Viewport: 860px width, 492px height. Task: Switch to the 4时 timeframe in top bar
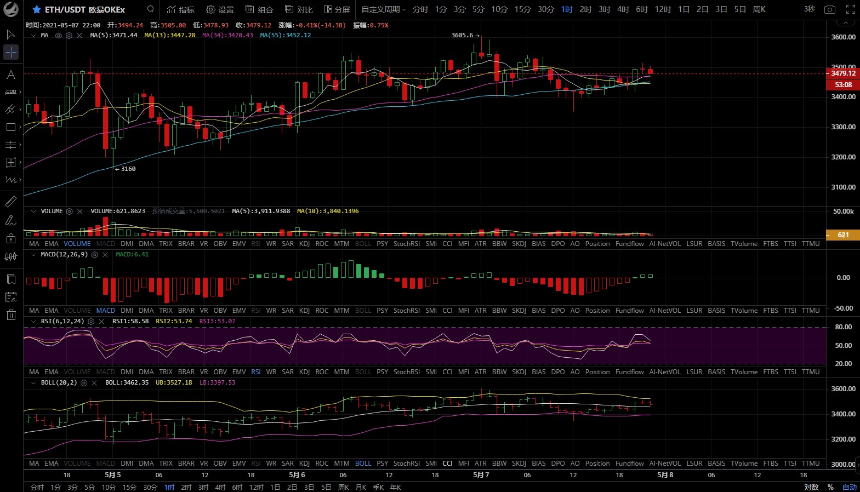(623, 9)
